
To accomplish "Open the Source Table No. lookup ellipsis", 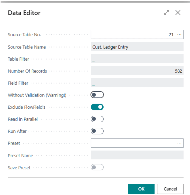I will click(179, 35).
